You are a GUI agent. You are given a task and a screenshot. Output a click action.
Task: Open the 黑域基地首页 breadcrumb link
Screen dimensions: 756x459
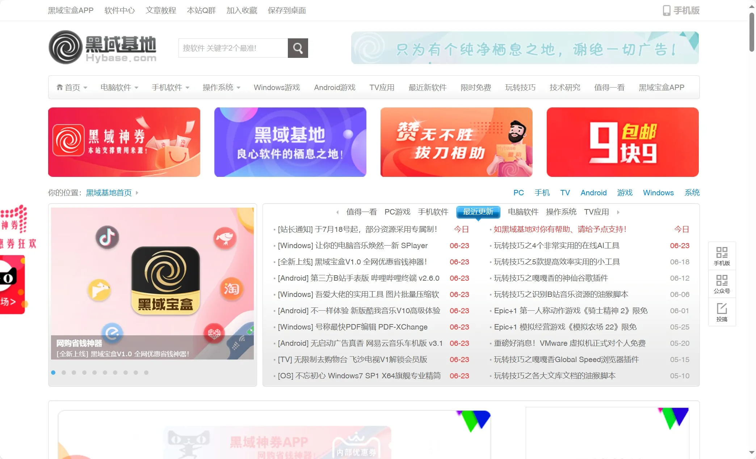pos(109,193)
